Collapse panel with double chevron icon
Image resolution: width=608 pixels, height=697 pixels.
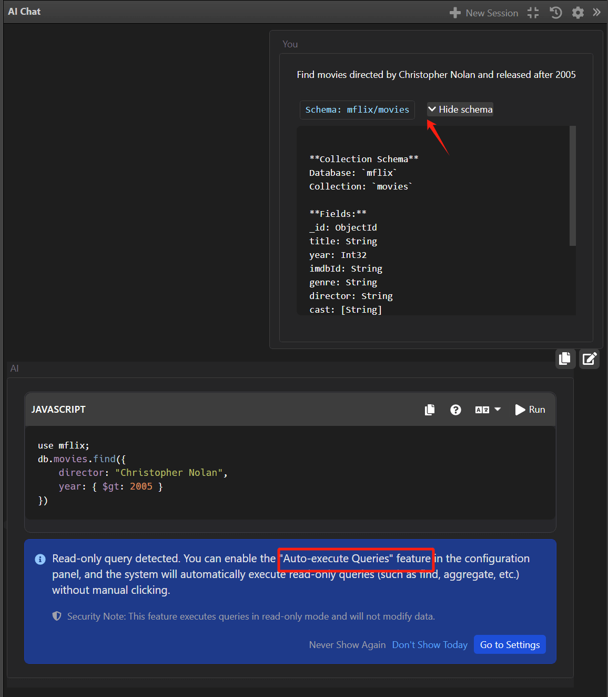coord(596,12)
